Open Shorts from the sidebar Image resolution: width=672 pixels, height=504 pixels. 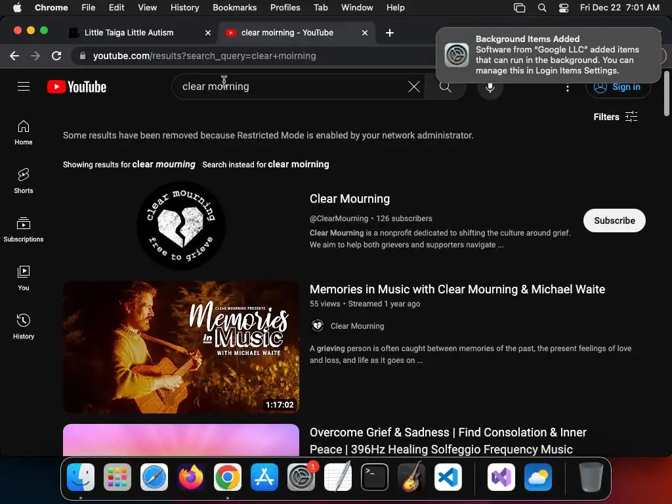tap(24, 181)
